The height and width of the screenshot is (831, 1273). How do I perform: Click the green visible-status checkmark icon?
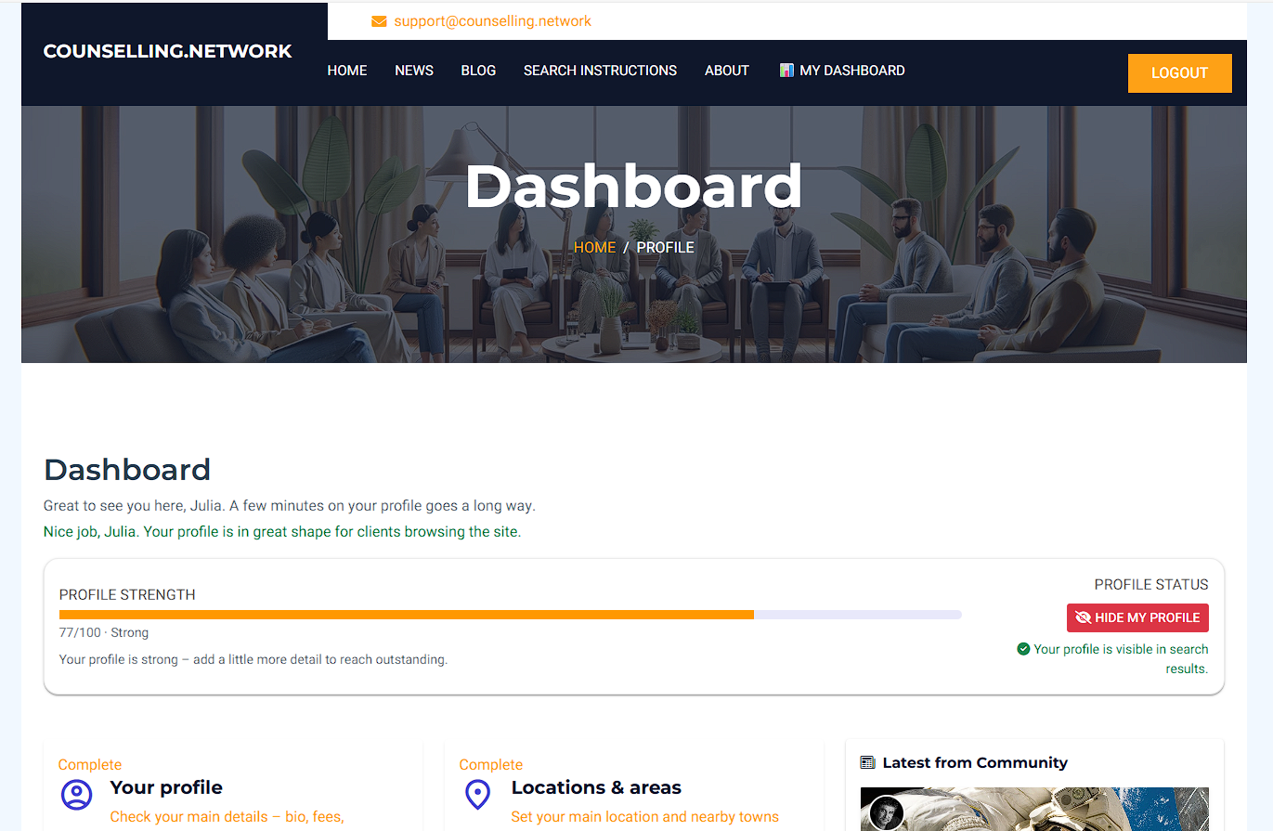pos(1023,649)
